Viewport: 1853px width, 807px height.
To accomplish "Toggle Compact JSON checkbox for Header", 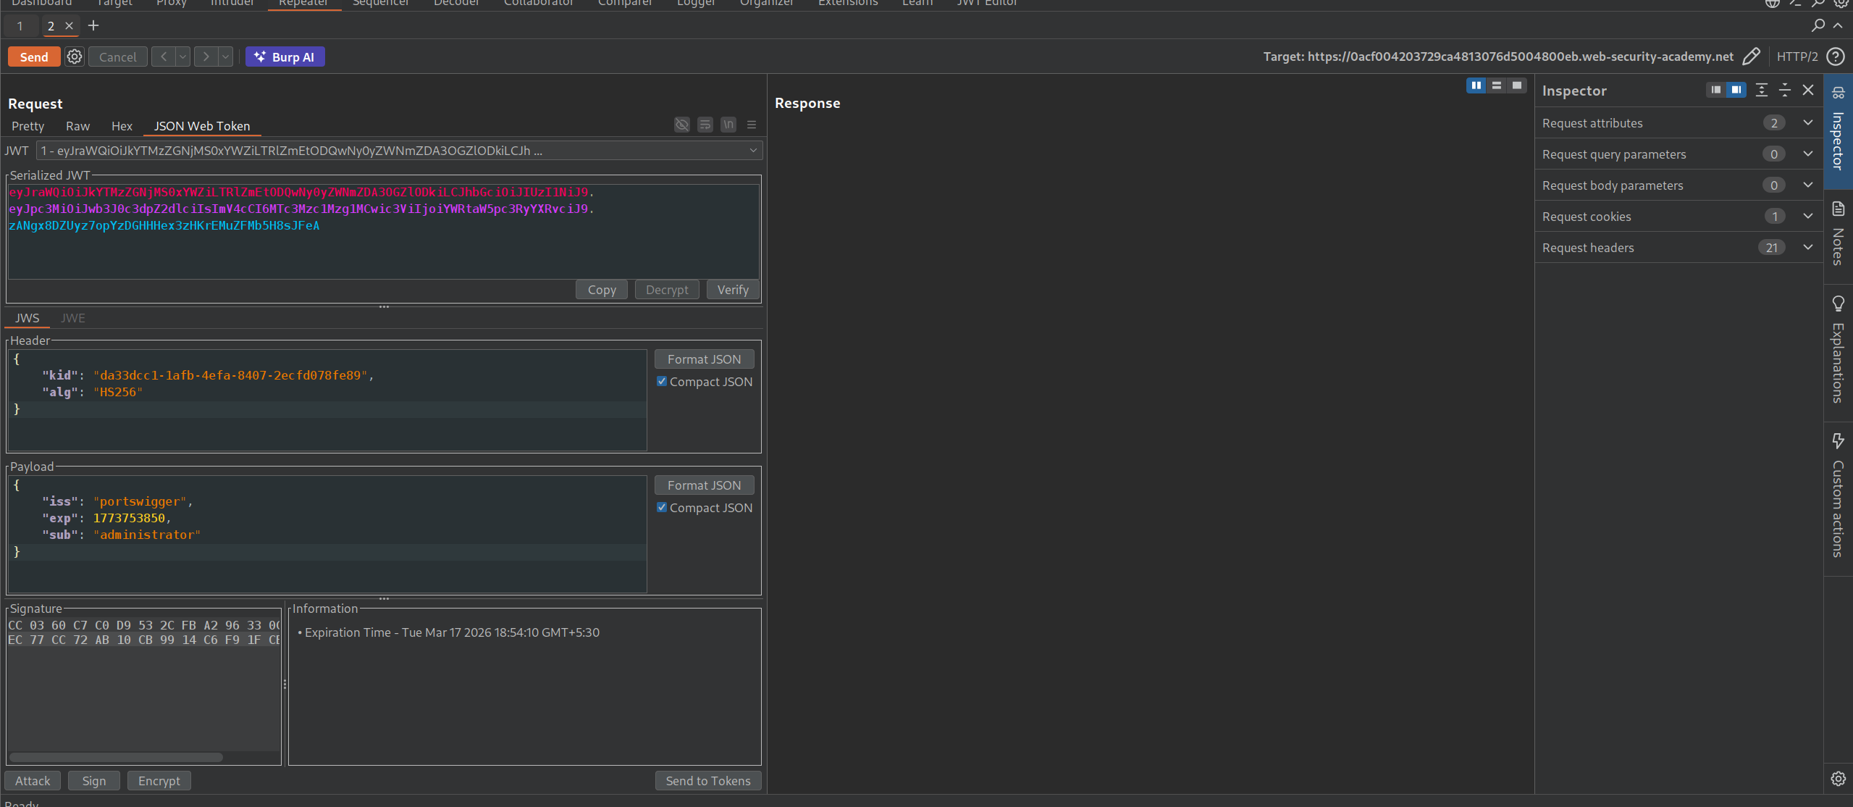I will [661, 381].
